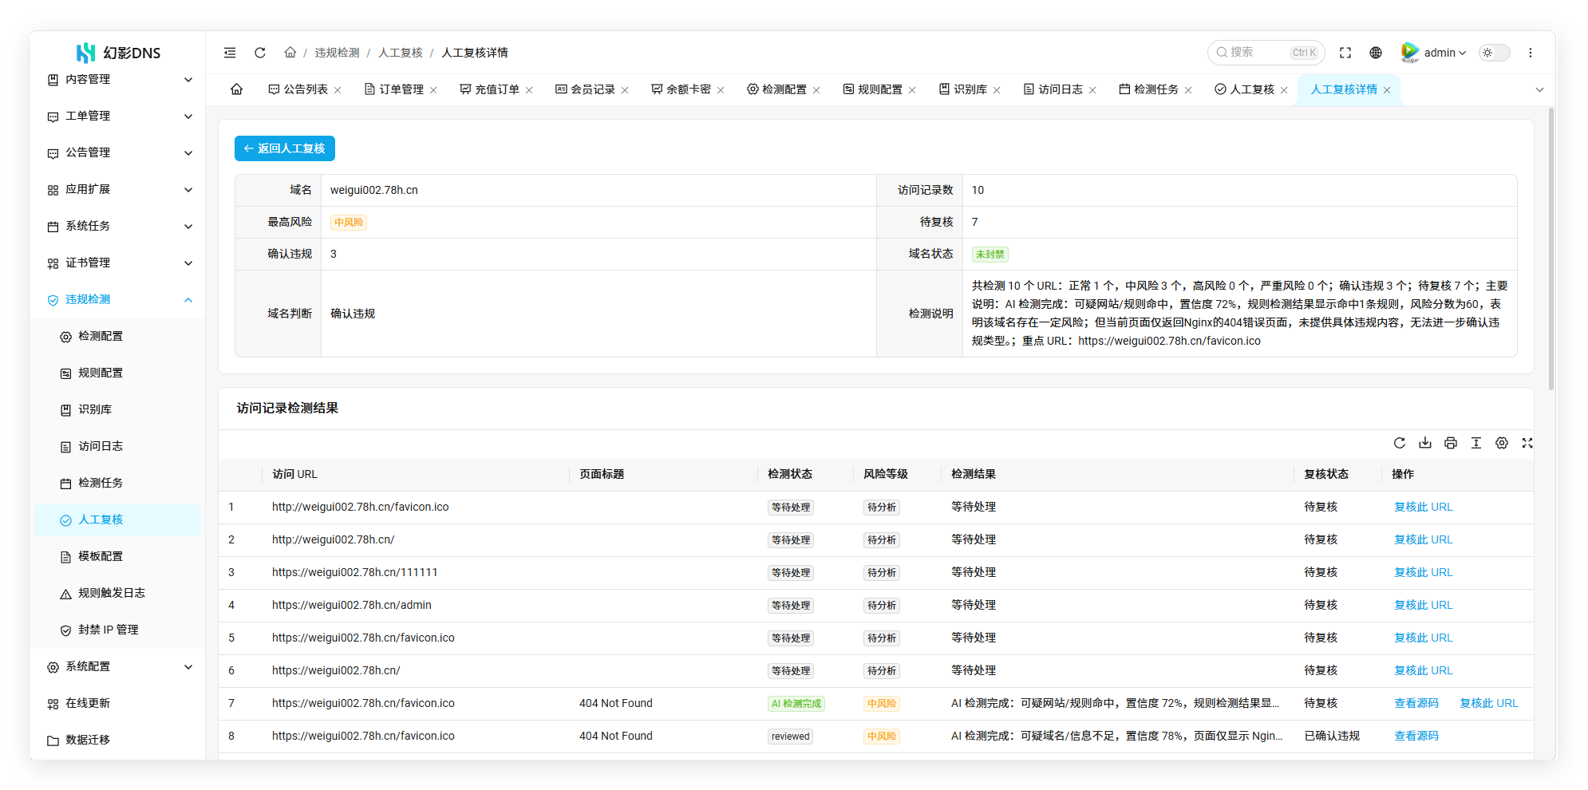Expand the 公告管理 menu
1588x790 pixels.
118,152
